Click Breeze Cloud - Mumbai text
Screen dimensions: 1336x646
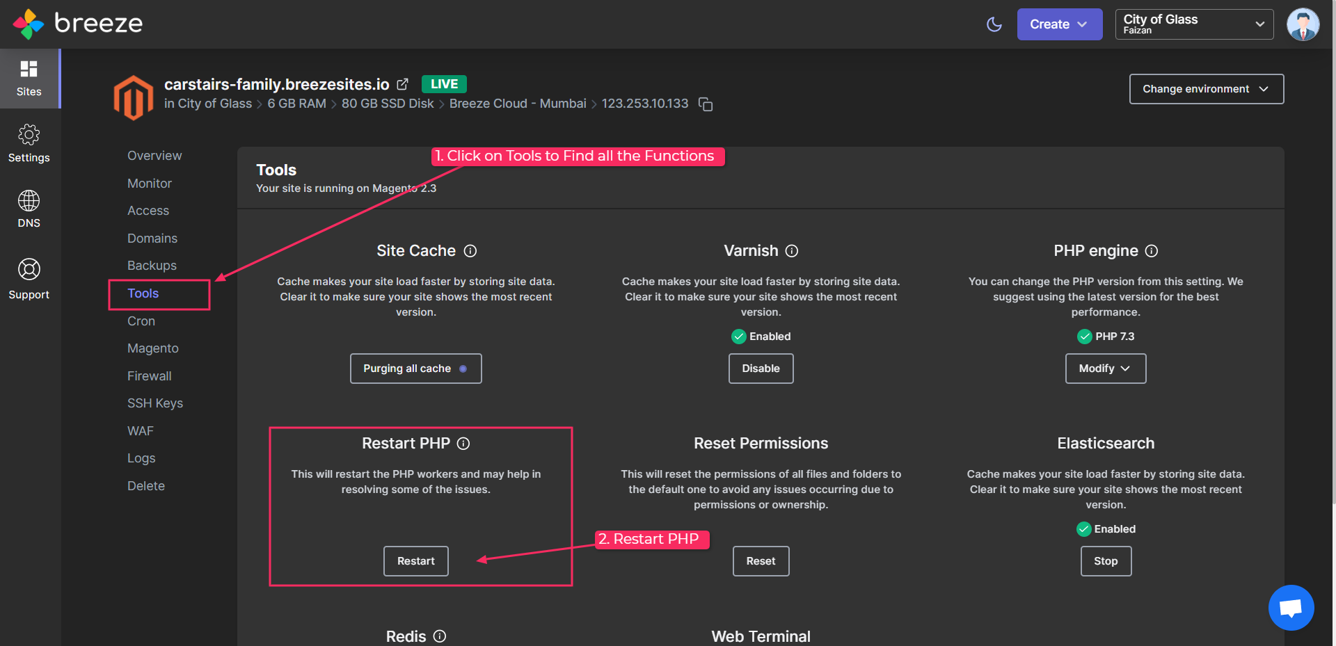pos(518,104)
